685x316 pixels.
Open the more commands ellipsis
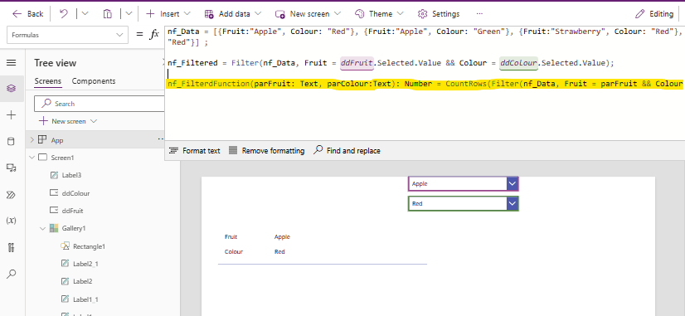(479, 14)
